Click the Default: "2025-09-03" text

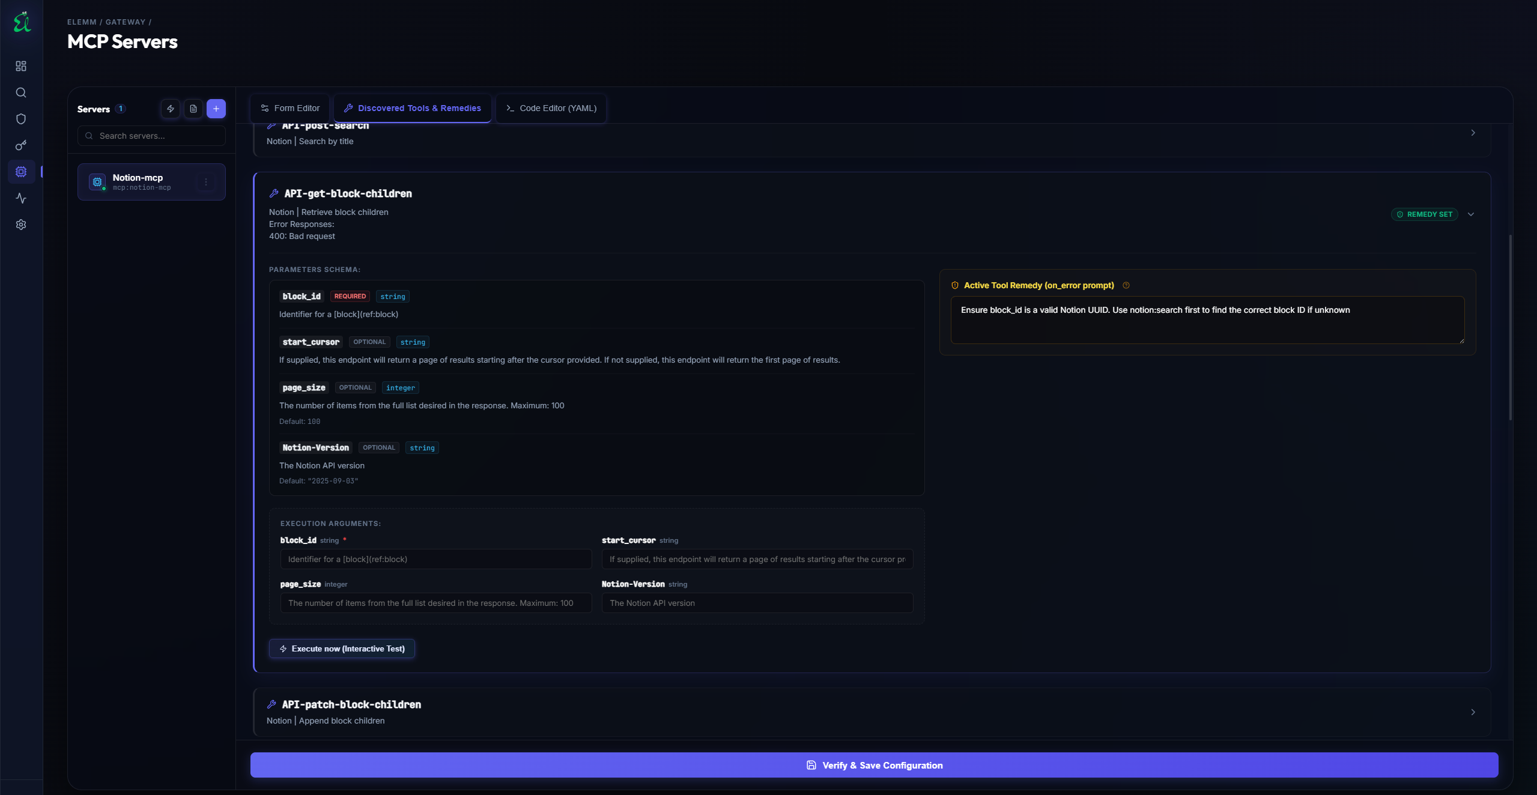(x=319, y=481)
